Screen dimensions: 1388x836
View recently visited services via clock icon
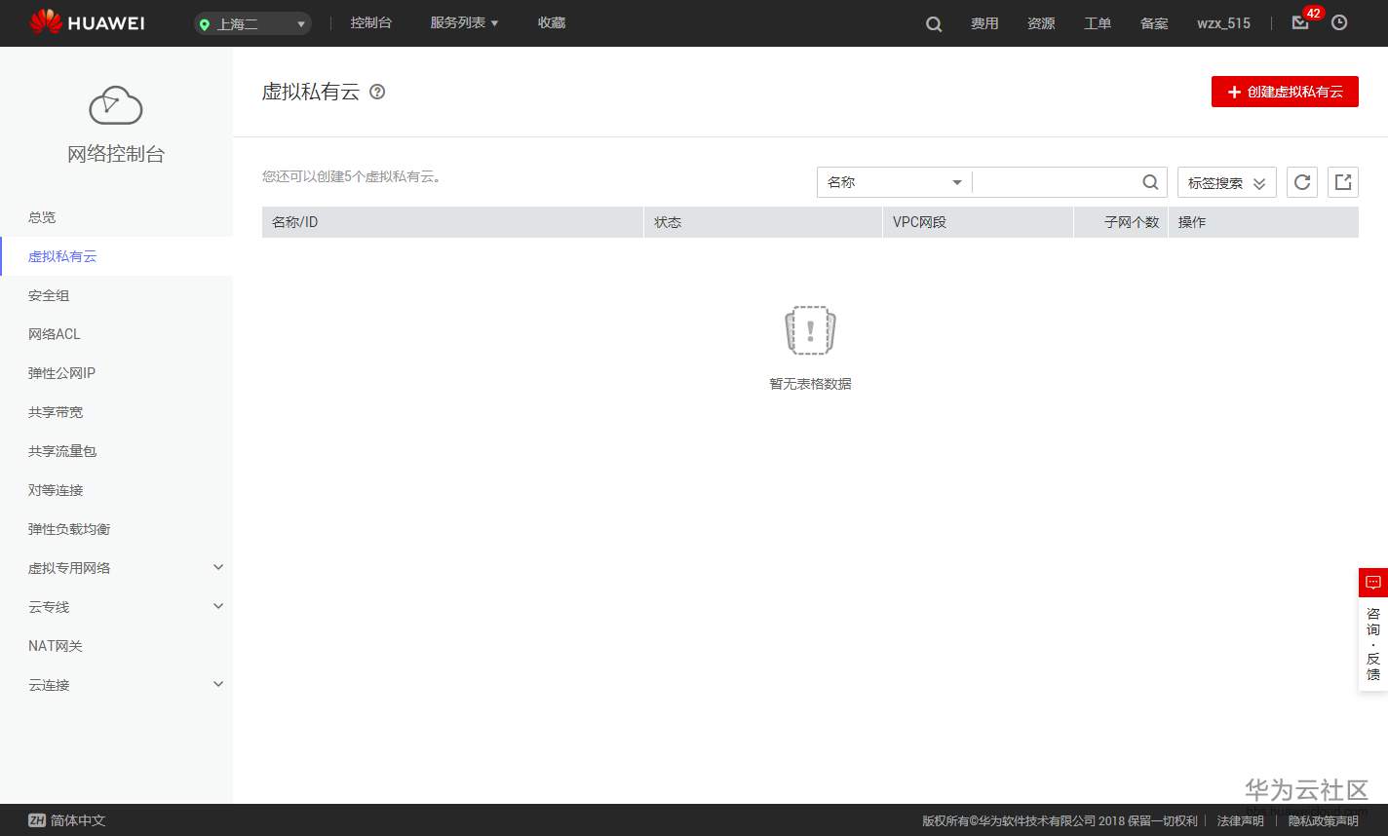tap(1340, 22)
